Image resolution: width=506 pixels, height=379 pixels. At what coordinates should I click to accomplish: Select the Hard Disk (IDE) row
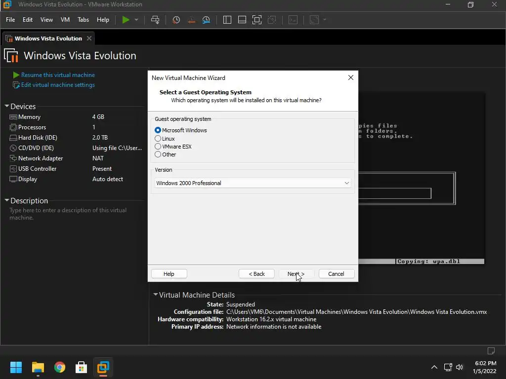pos(76,137)
